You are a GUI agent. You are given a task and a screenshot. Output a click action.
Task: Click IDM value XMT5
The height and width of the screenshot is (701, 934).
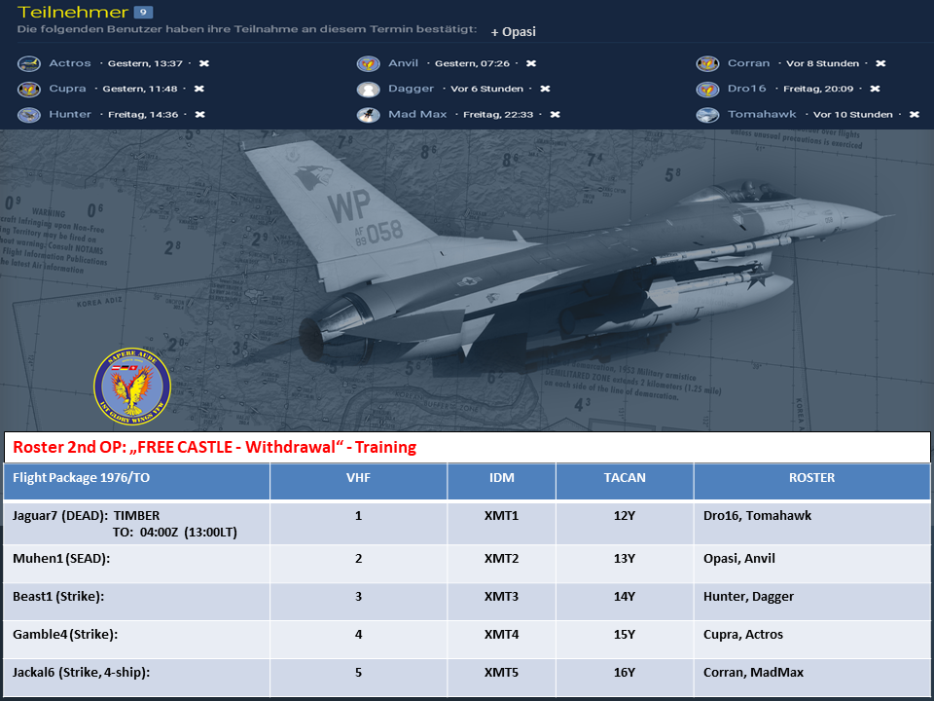tap(502, 673)
